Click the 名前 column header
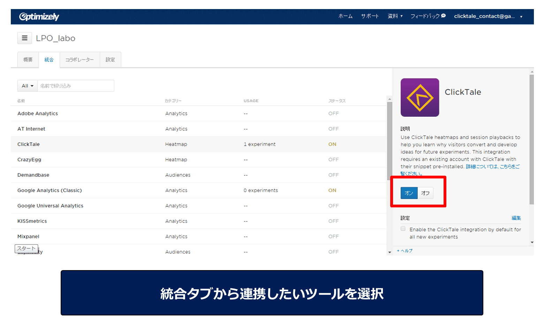544x321 pixels. coord(21,101)
